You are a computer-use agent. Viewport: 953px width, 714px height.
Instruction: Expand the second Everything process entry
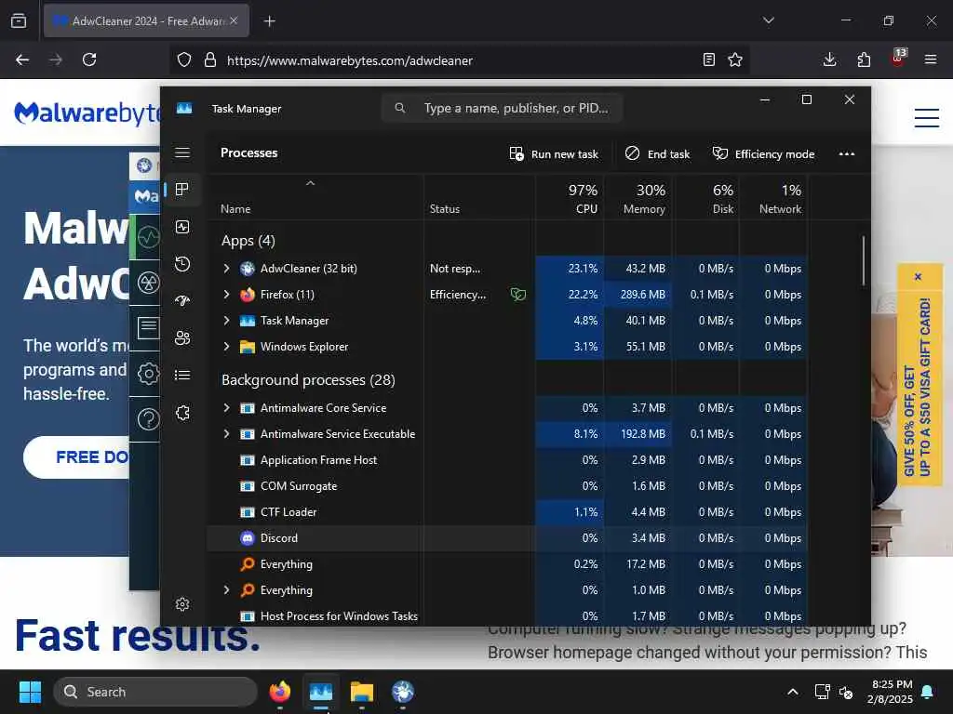[227, 590]
